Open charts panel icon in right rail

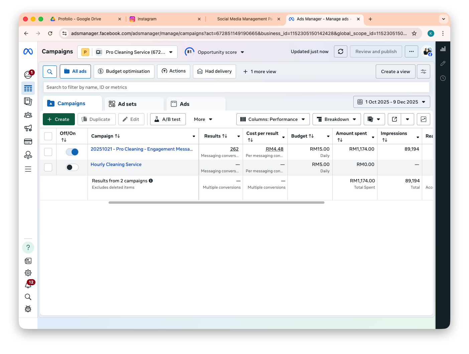tap(443, 49)
